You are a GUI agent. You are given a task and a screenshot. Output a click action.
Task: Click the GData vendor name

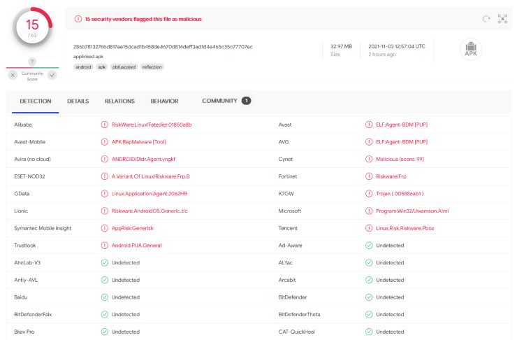tap(22, 193)
